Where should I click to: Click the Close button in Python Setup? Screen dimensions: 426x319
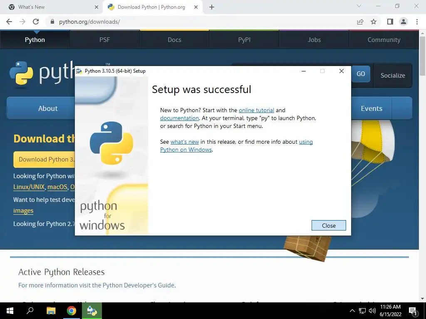pyautogui.click(x=329, y=226)
